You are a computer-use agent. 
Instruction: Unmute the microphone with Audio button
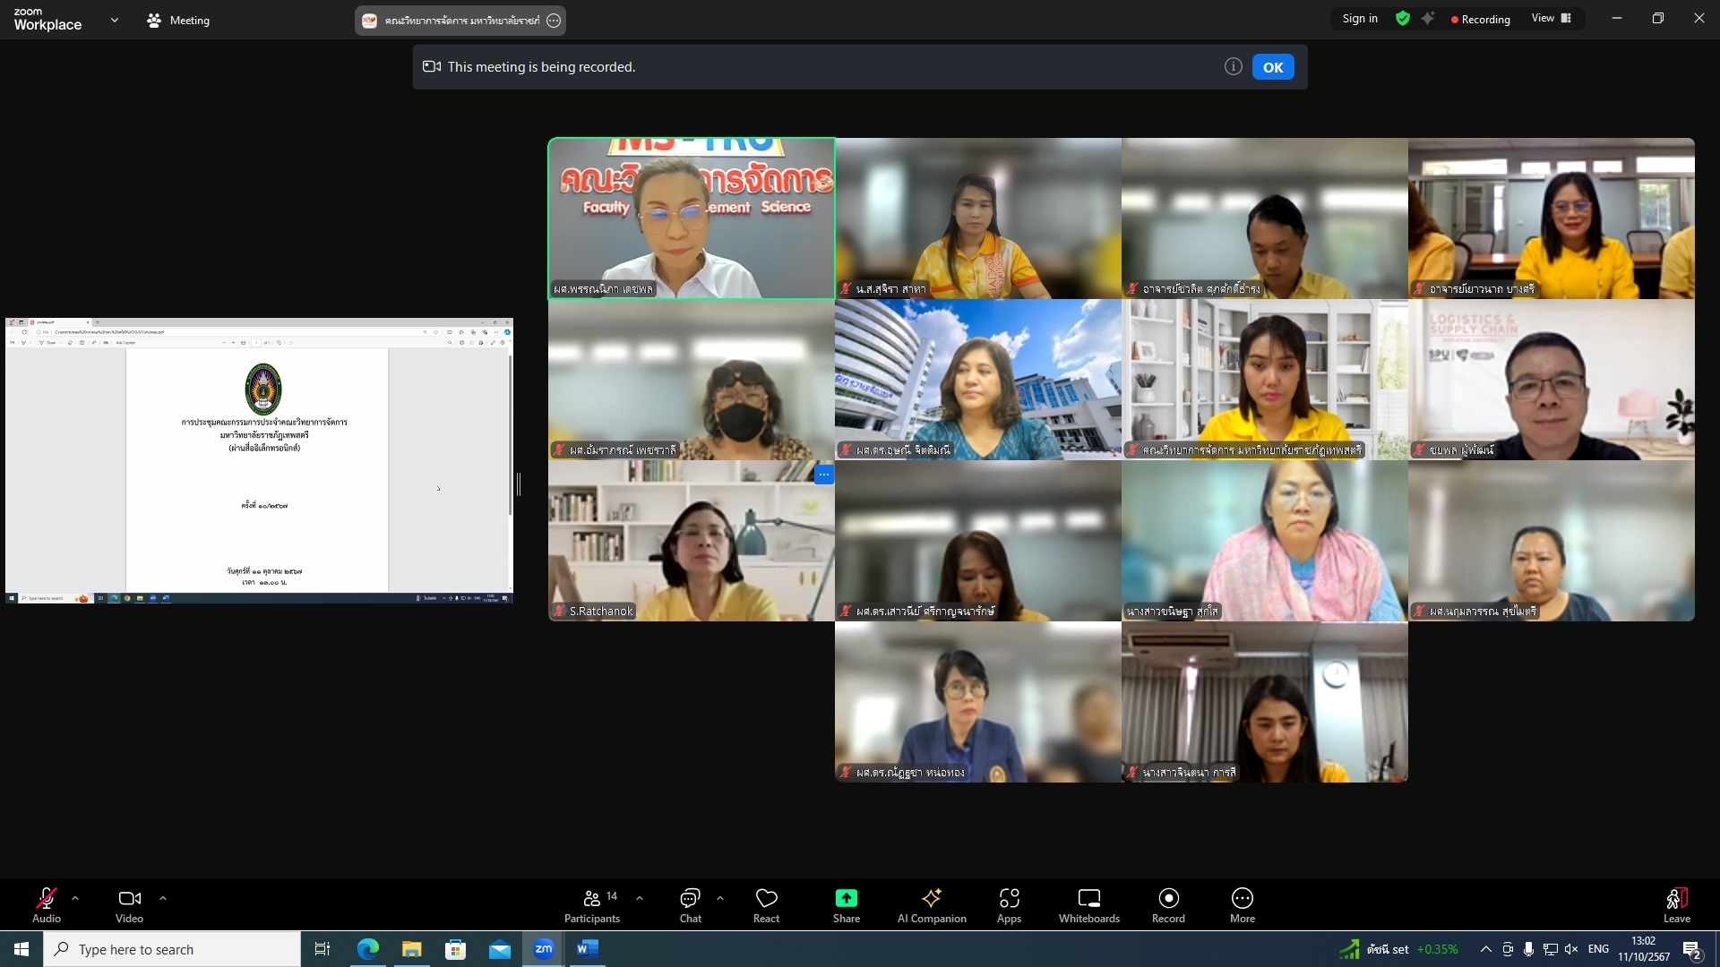(x=47, y=904)
